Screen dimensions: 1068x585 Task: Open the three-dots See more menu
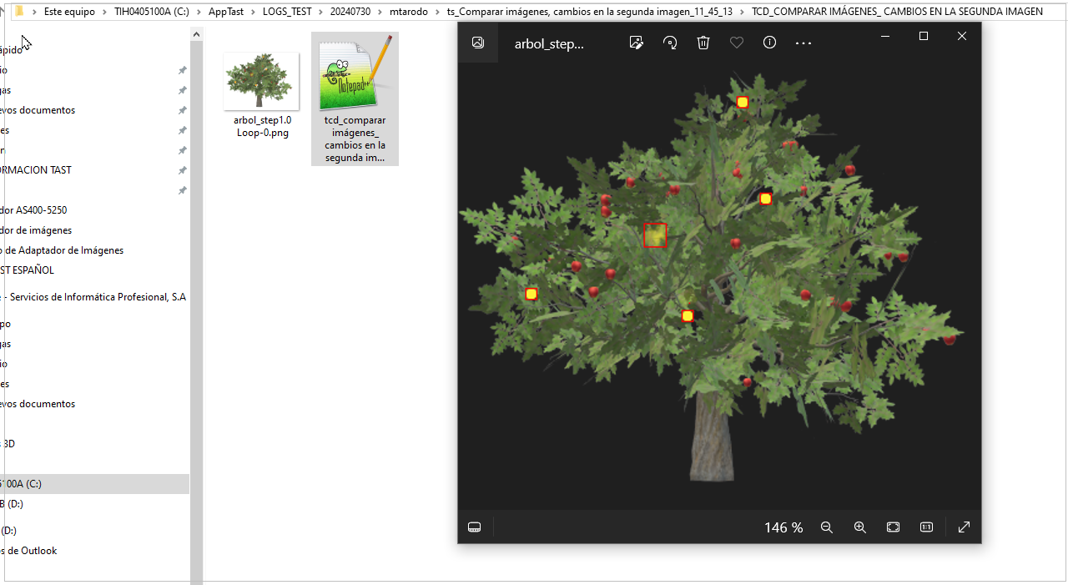(804, 43)
